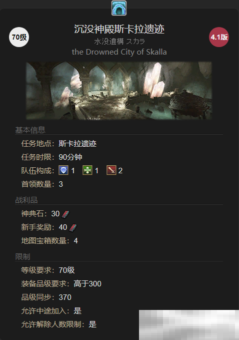Select the 限制 section header
This screenshot has width=239, height=340.
tap(22, 257)
